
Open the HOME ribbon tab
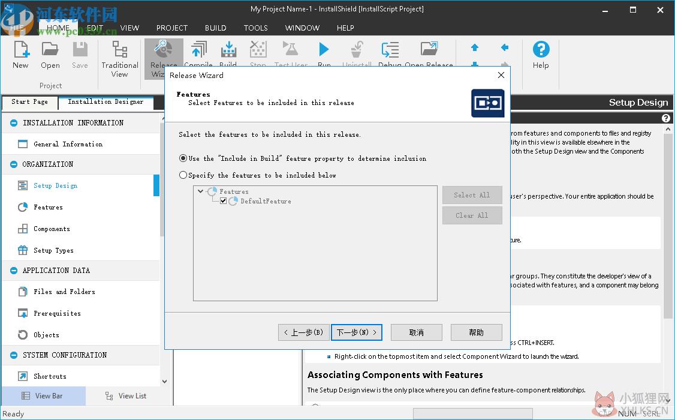click(58, 28)
